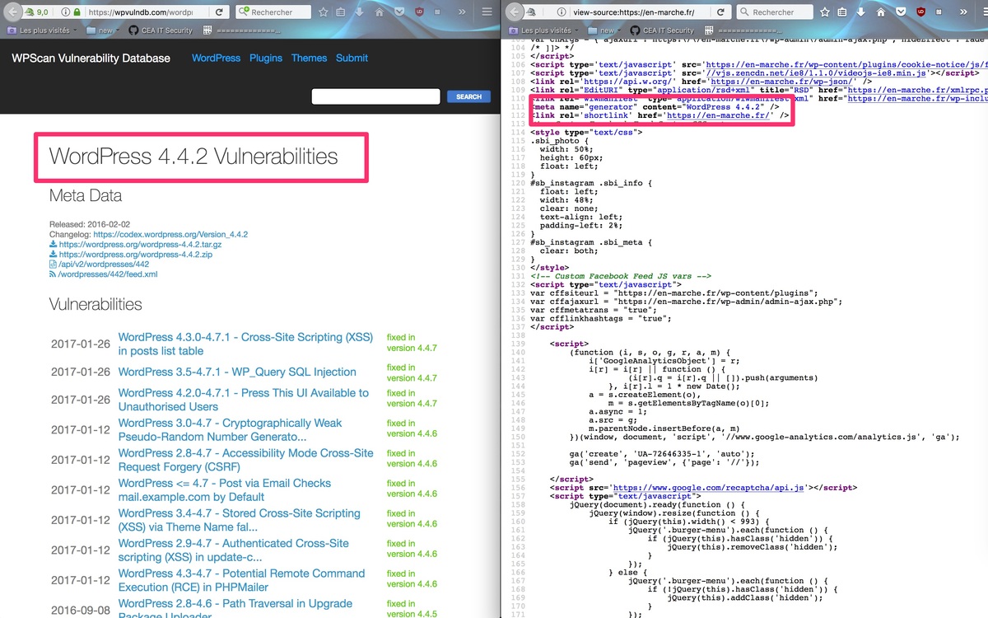Open Authenticated XSS in update-core link
This screenshot has width=988, height=618.
[234, 550]
